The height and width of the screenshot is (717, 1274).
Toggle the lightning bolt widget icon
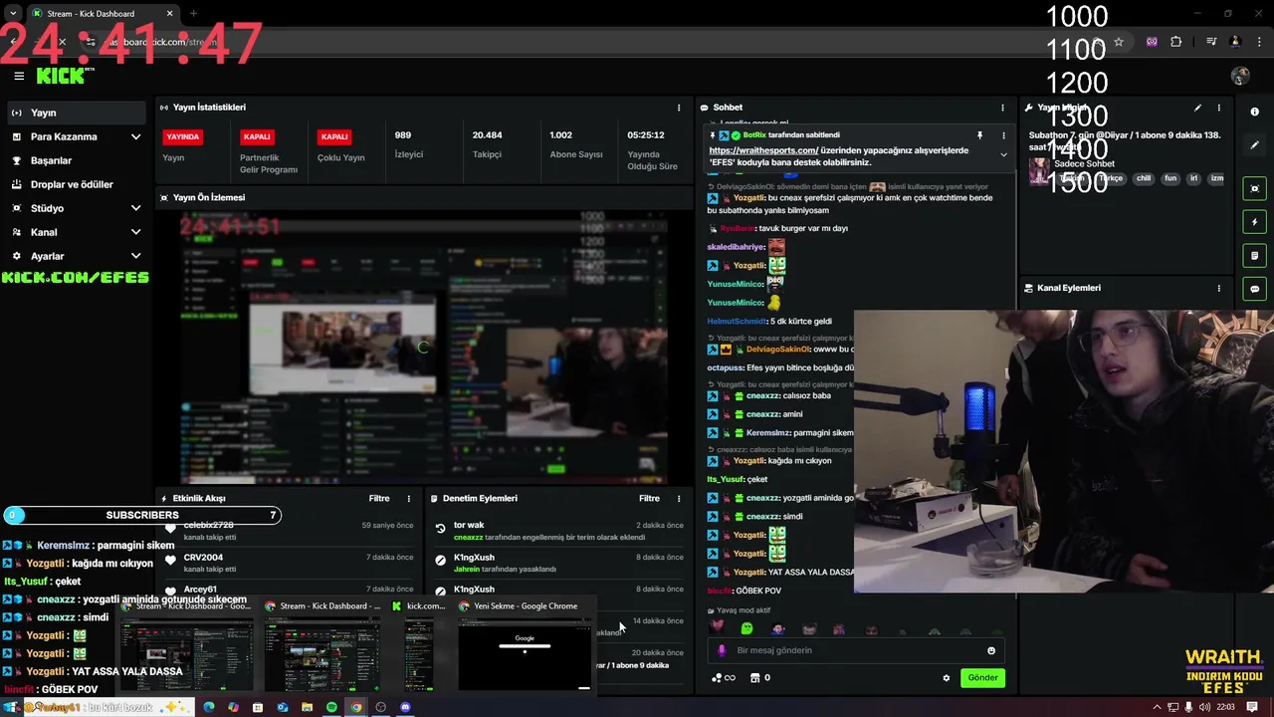click(1254, 222)
